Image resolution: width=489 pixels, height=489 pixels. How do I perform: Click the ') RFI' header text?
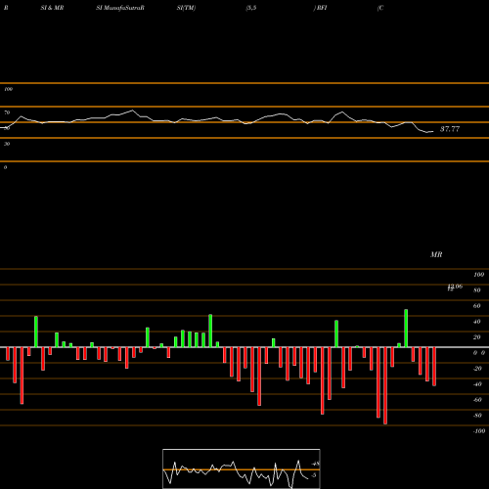click(320, 8)
